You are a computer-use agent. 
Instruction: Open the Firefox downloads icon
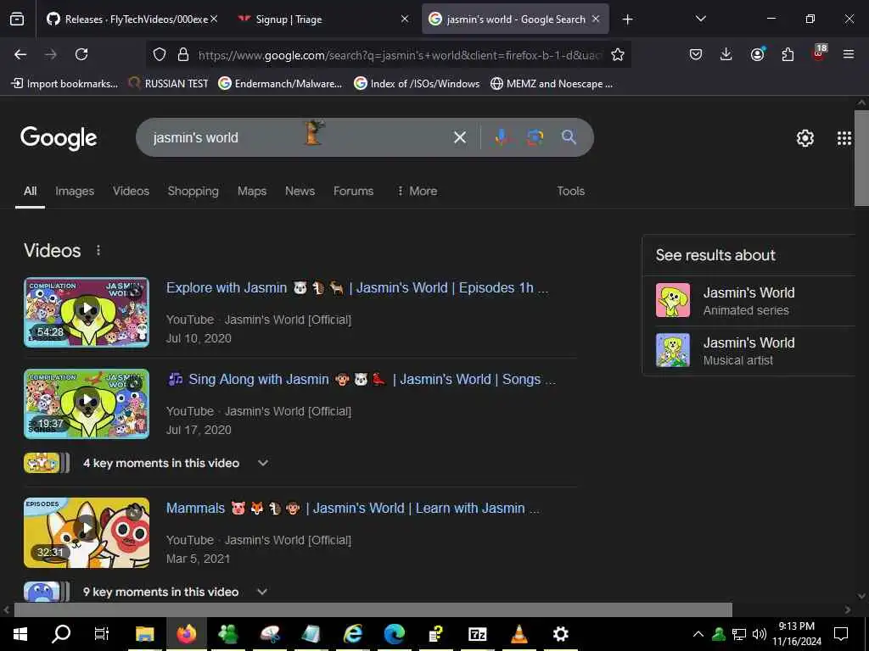(x=726, y=54)
